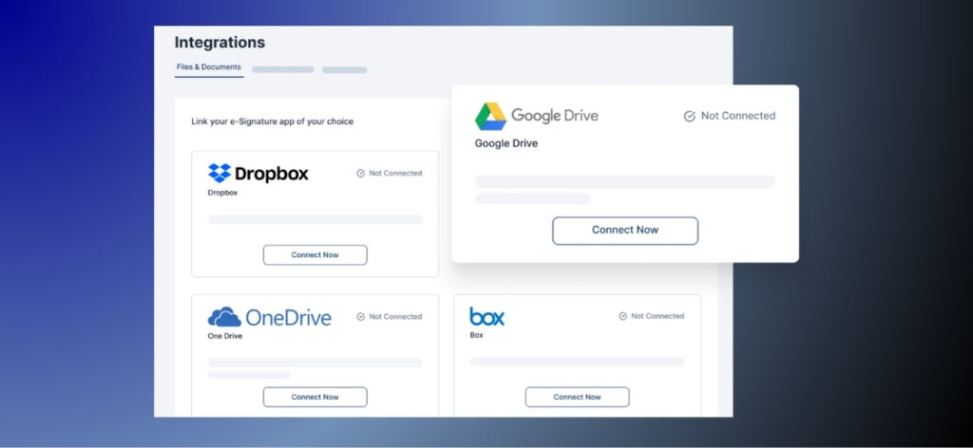Screen dimensions: 973x448
Task: Click the Google Drive triangle logo
Action: tap(490, 116)
